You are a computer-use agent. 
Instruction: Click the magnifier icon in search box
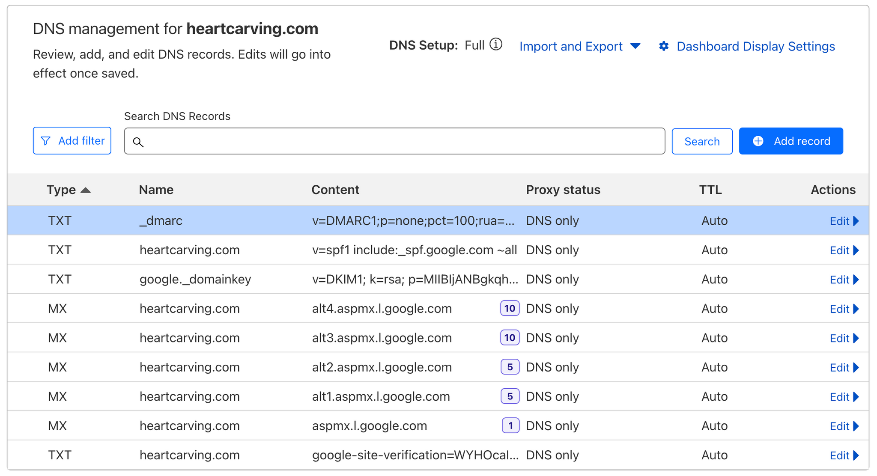(138, 142)
